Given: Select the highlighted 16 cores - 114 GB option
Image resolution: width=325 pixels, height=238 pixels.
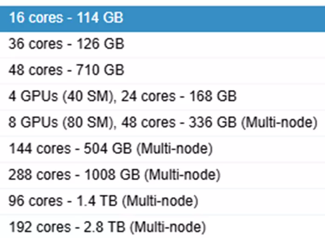Looking at the screenshot, I should click(162, 19).
